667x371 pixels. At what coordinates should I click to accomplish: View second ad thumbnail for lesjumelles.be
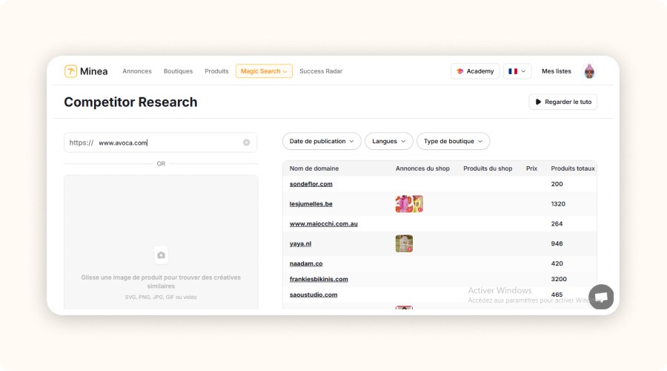[x=418, y=204]
